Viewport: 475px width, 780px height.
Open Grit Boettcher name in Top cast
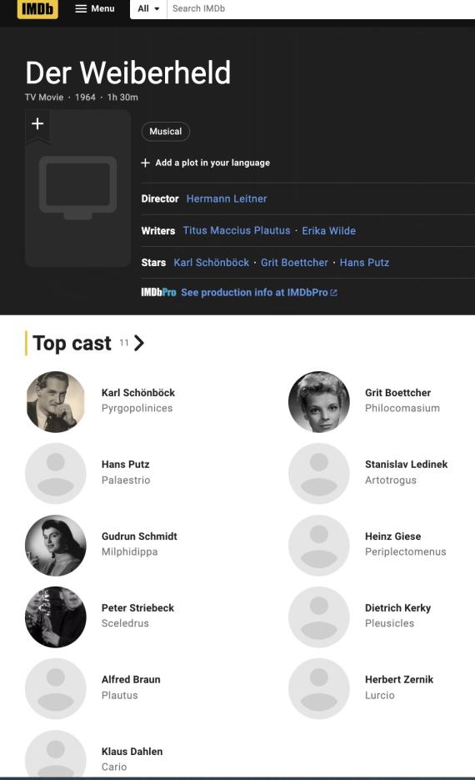398,392
